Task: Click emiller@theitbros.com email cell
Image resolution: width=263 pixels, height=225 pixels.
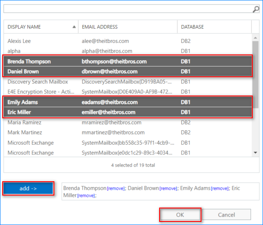Action: point(108,112)
